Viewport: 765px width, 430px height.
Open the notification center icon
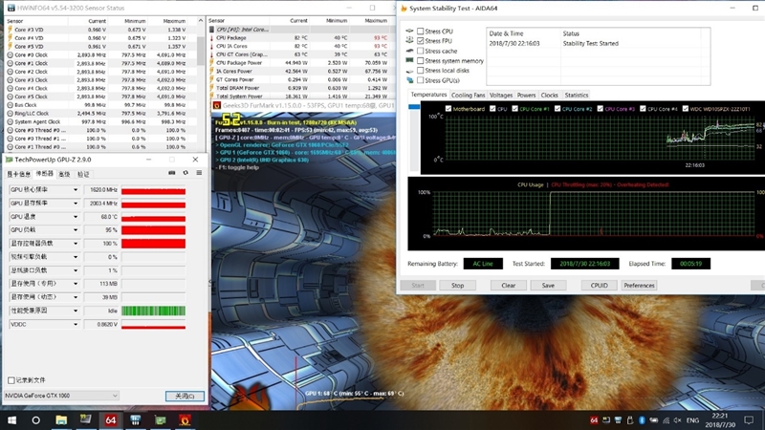click(x=754, y=419)
